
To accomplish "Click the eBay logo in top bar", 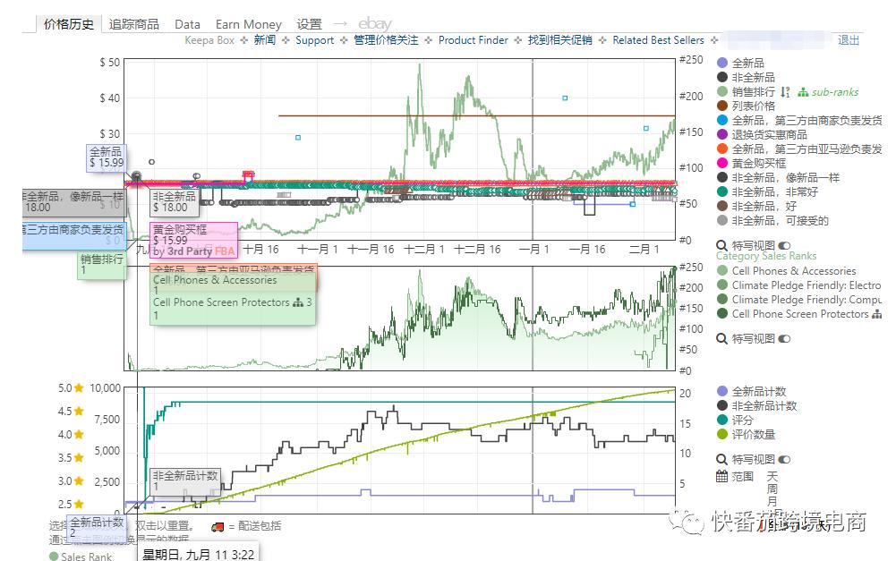I will (x=374, y=24).
